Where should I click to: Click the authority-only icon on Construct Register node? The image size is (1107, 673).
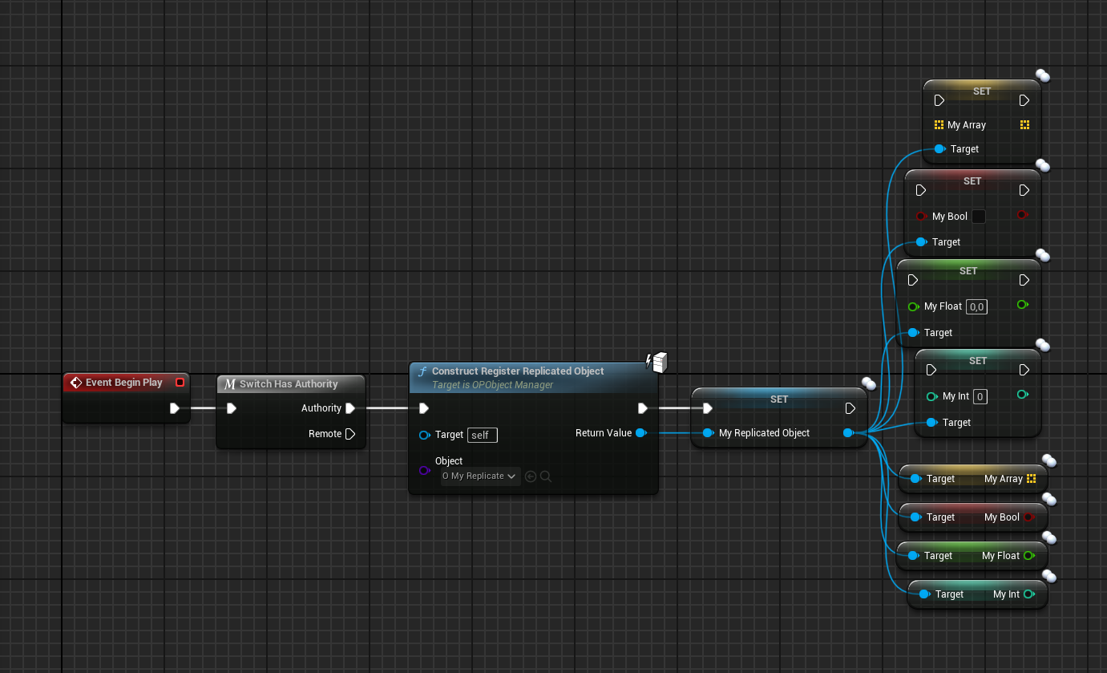tap(657, 363)
